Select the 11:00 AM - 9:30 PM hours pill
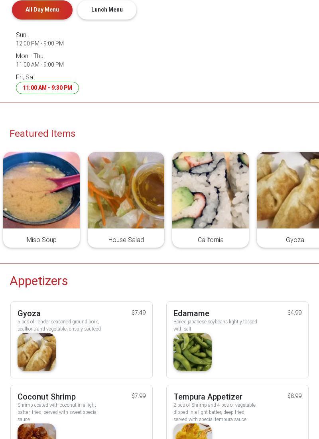 [x=47, y=88]
